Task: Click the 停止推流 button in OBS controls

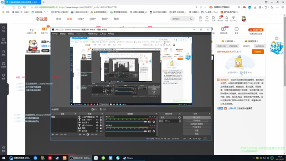Action: [x=197, y=117]
